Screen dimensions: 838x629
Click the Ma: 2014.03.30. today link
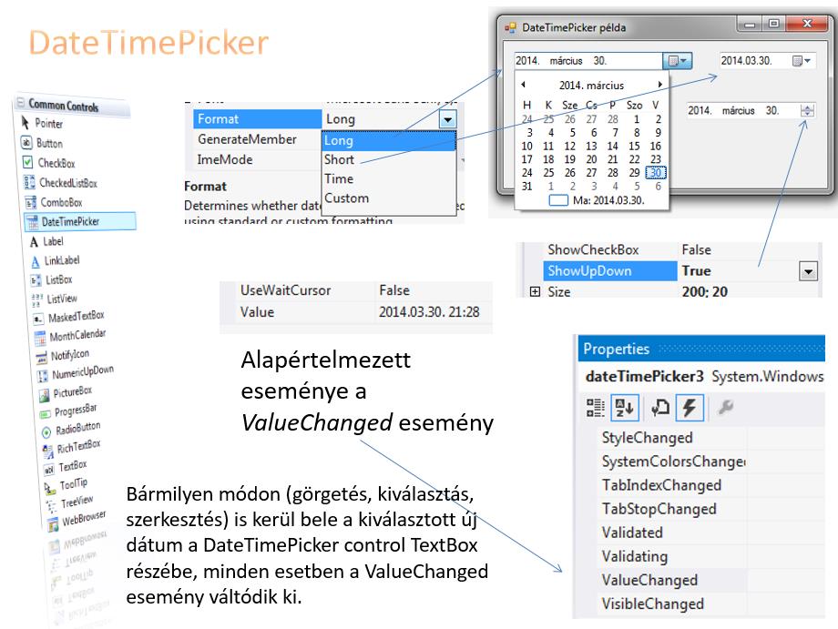tap(598, 200)
